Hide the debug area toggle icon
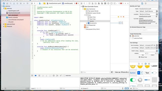This screenshot has width=162, height=91. click(x=32, y=76)
